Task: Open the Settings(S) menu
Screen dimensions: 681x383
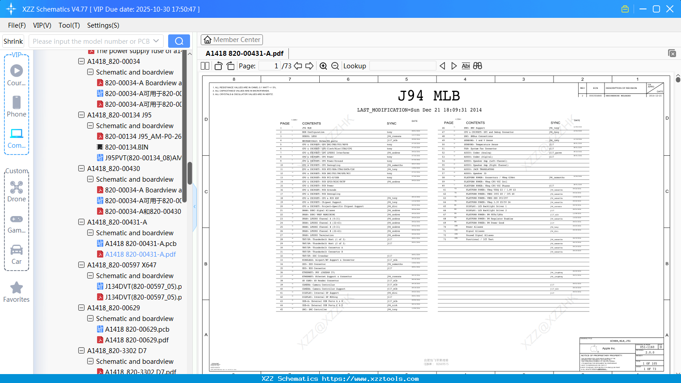Action: coord(103,25)
